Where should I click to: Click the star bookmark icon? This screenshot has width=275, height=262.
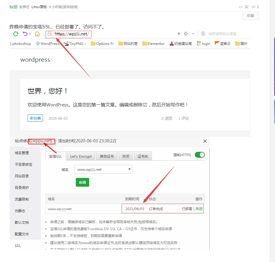[x=186, y=34]
